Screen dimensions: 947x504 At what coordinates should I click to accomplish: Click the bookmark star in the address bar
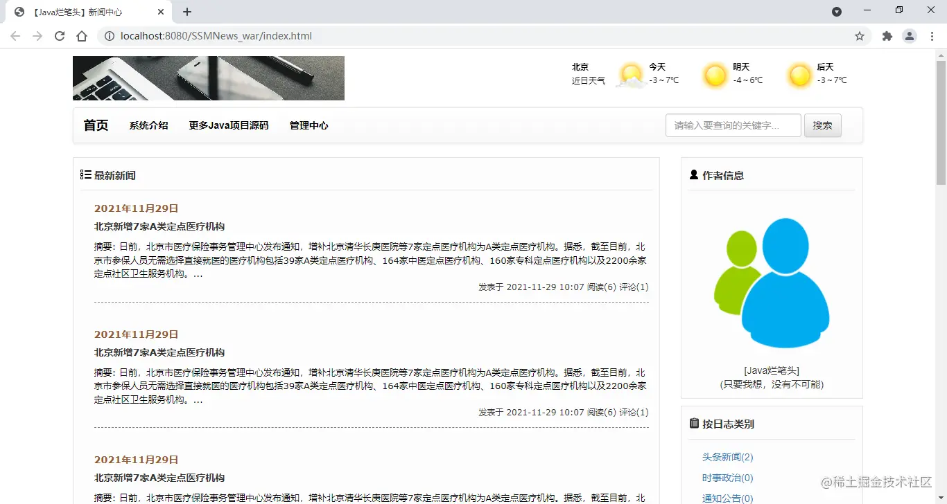point(860,36)
